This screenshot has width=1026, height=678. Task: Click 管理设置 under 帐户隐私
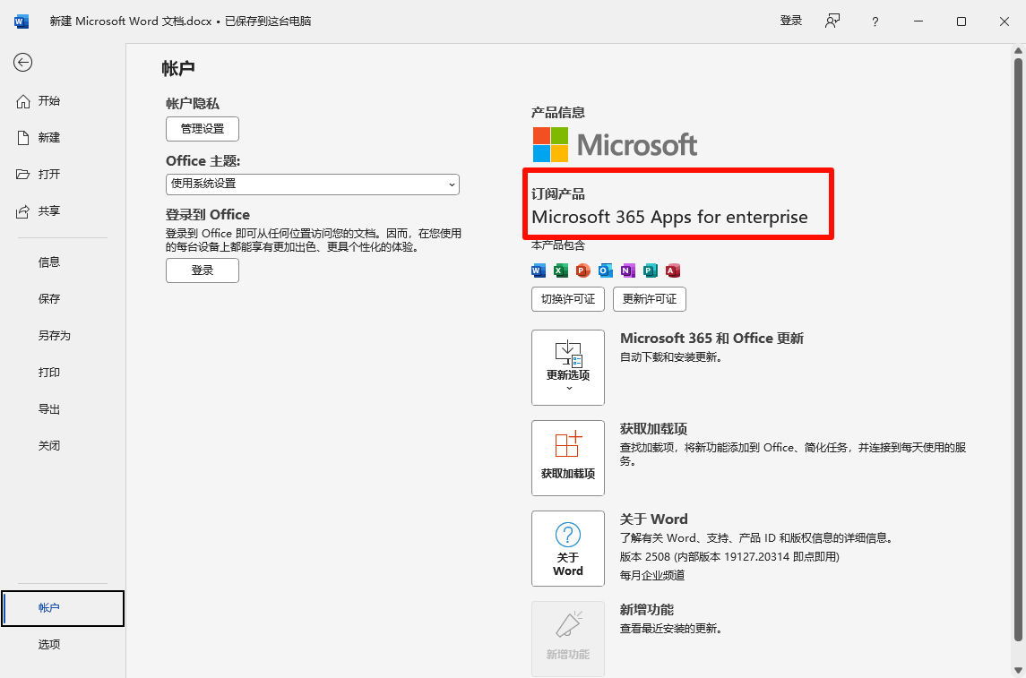[x=202, y=129]
